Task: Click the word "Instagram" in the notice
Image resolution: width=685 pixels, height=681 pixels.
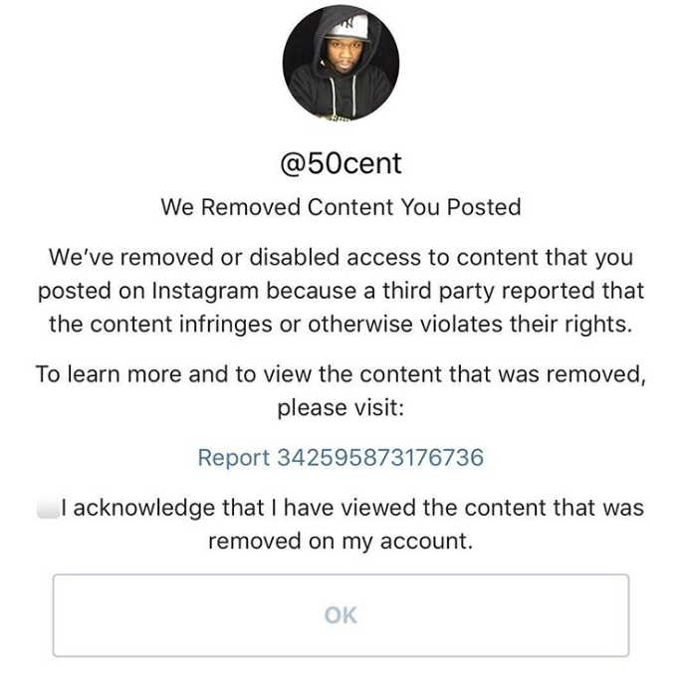Action: point(203,291)
